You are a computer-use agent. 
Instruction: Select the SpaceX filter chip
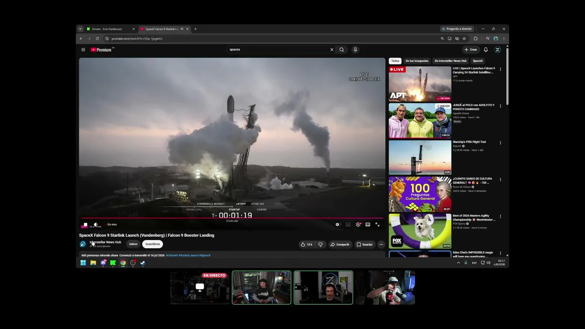click(478, 61)
